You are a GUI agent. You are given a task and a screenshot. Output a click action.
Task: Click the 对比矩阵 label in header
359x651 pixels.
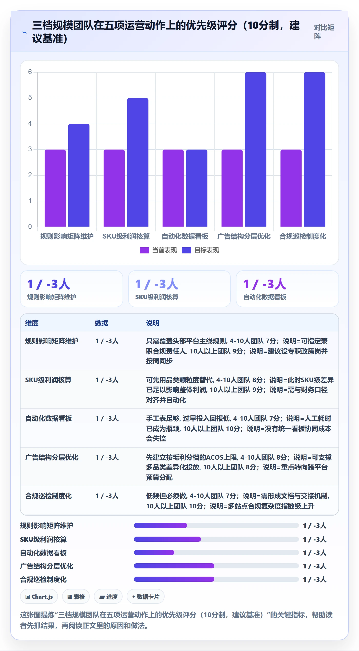pyautogui.click(x=324, y=32)
